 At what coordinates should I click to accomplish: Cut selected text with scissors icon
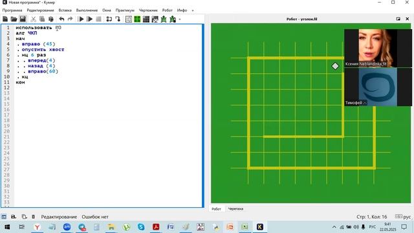coord(33,19)
